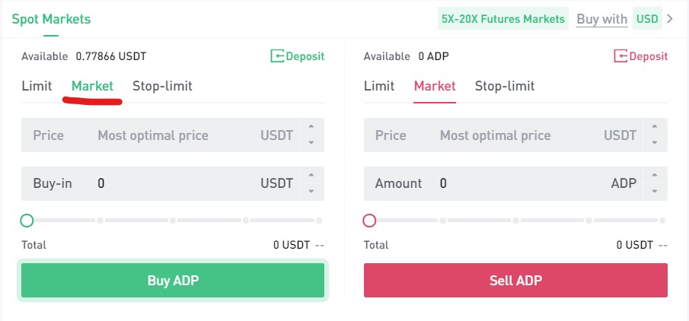Click the green buy percentage slider handle
This screenshot has width=689, height=321.
pos(27,221)
